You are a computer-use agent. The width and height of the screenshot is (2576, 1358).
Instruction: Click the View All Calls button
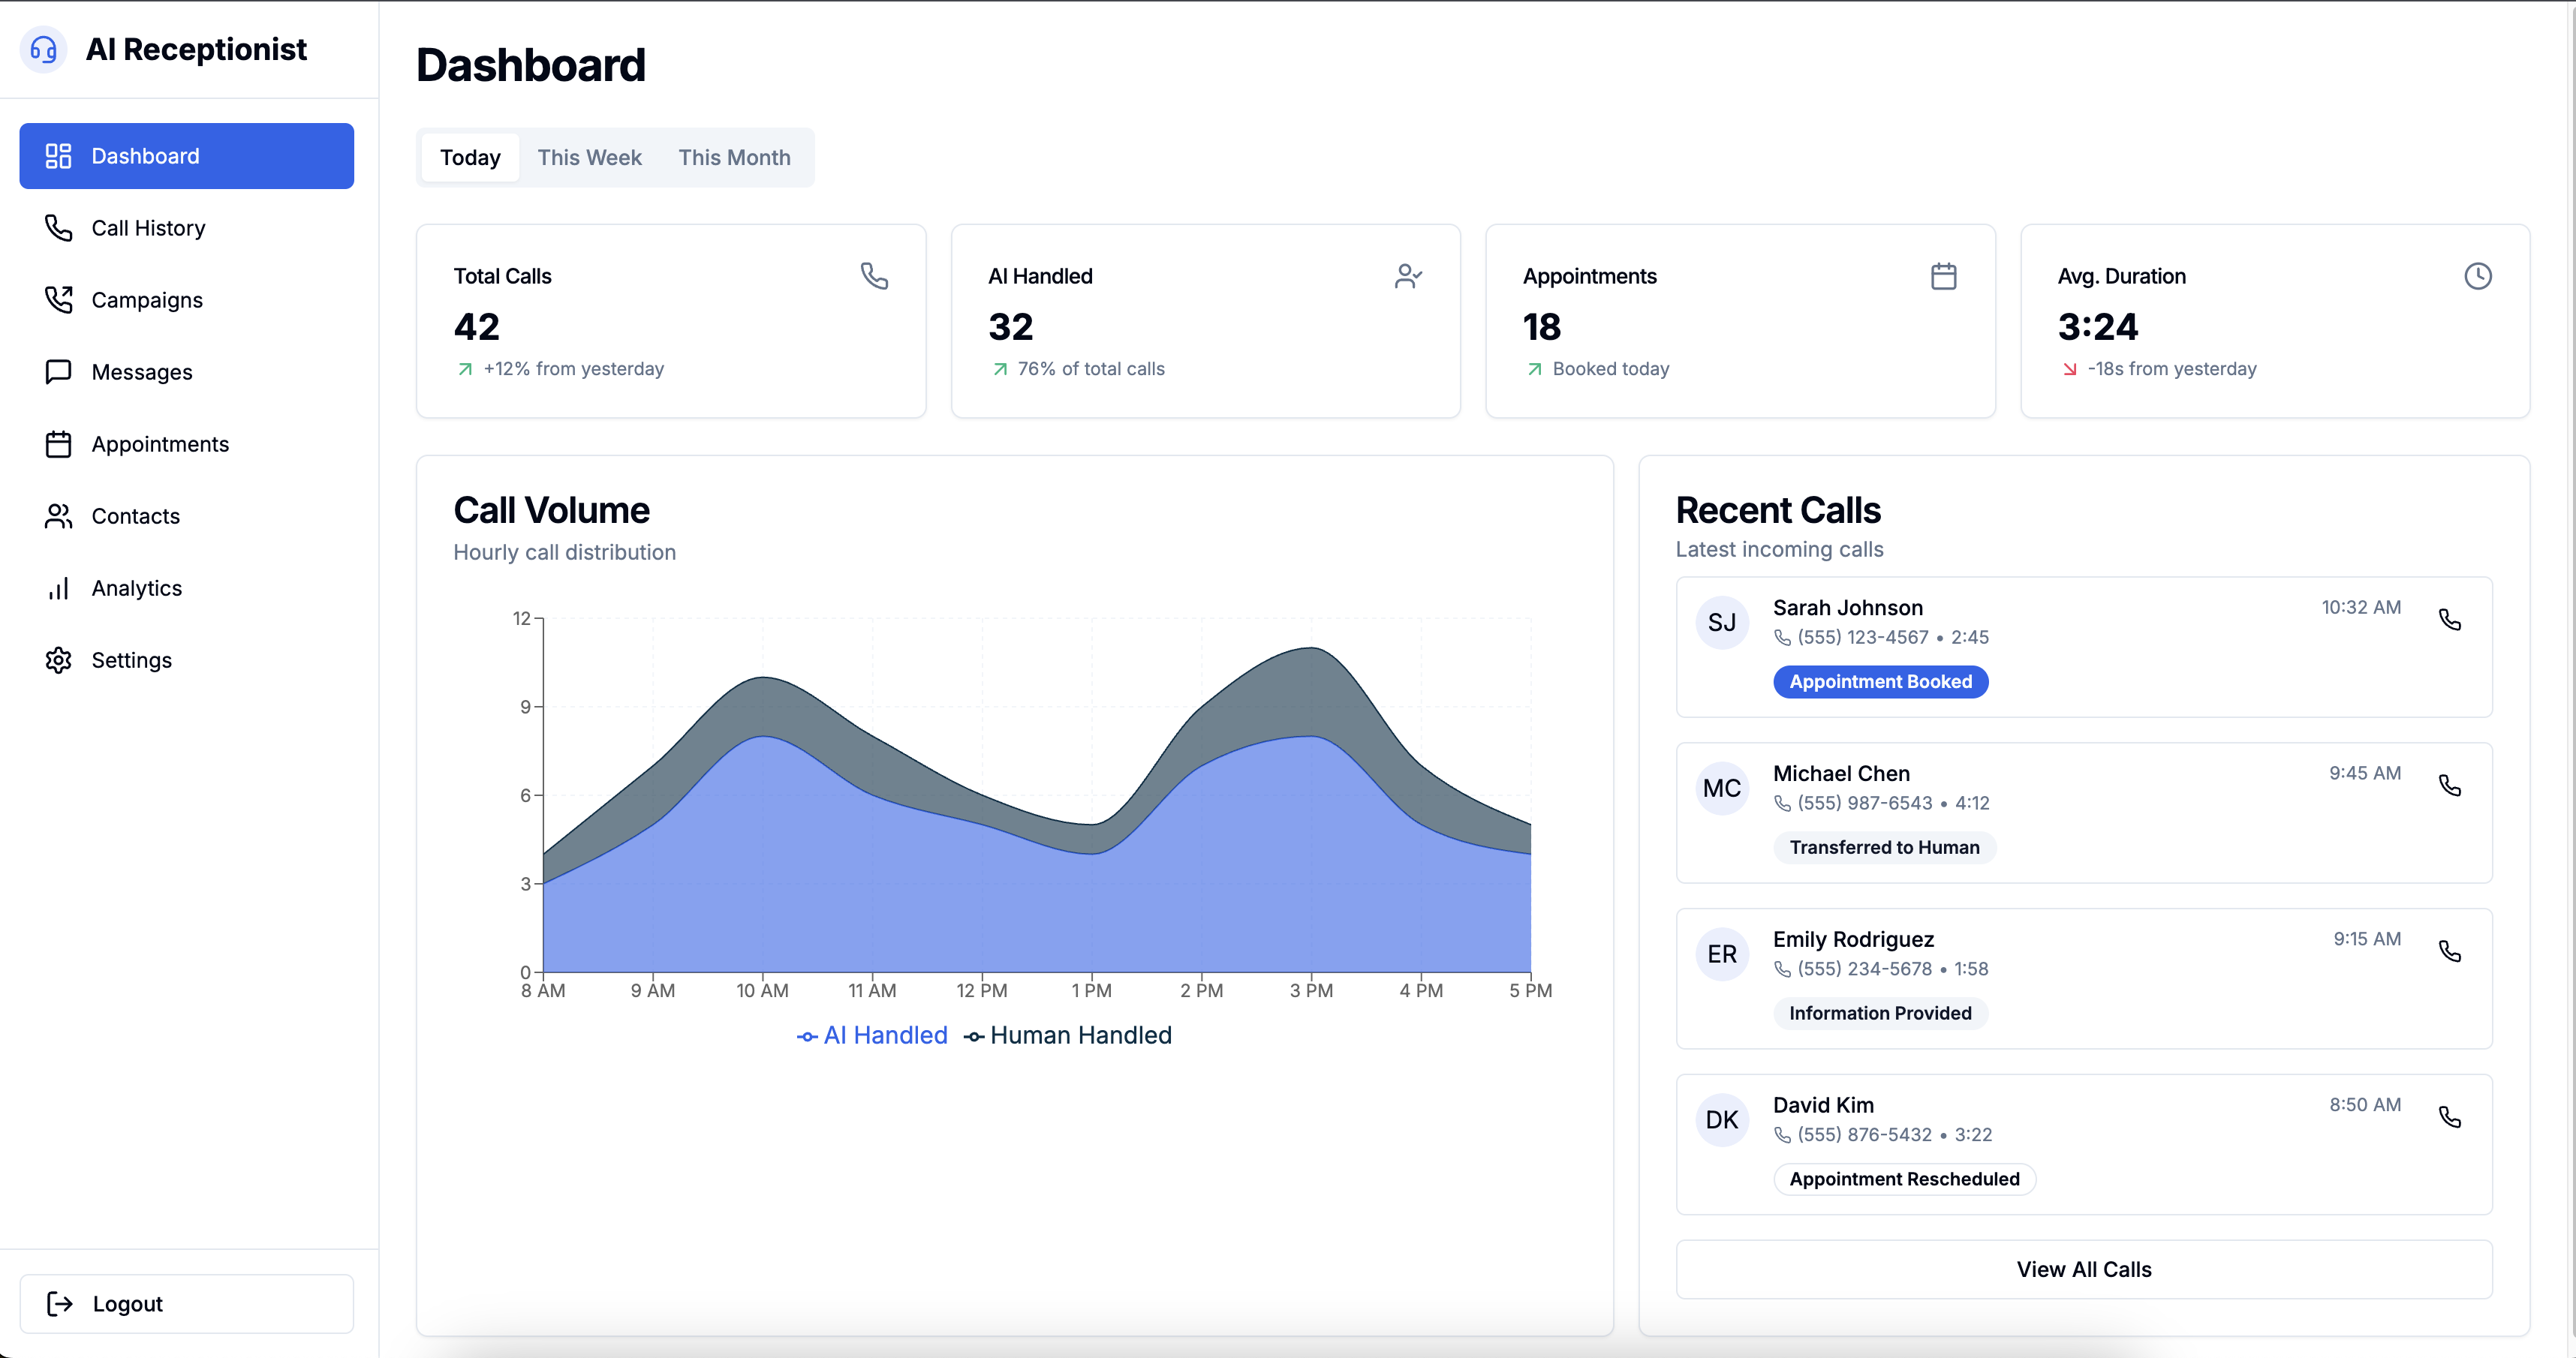click(x=2084, y=1269)
